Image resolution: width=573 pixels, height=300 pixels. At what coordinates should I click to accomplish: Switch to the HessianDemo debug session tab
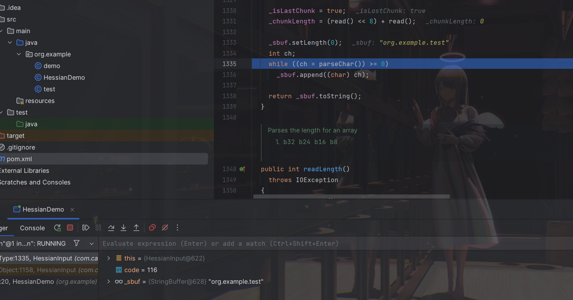[43, 209]
